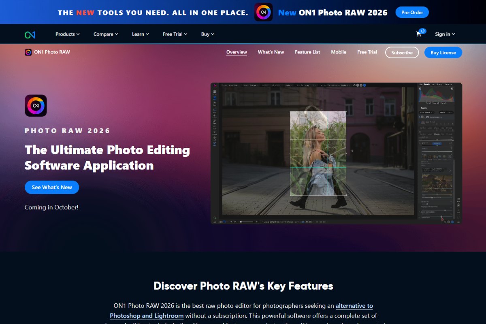Click the ON1 Photo RAW icon beside the product page title

[28, 52]
